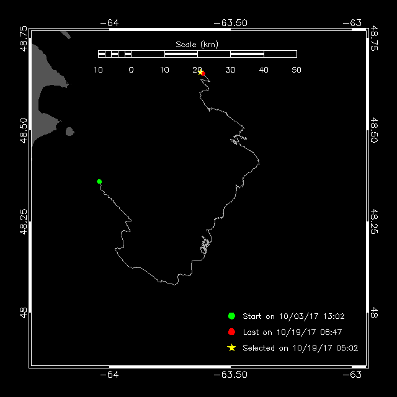
Task: Click the right axis label 48.50
Action: (374, 130)
